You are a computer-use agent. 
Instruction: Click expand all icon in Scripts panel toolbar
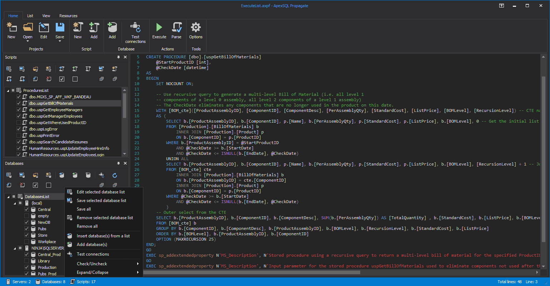click(101, 79)
